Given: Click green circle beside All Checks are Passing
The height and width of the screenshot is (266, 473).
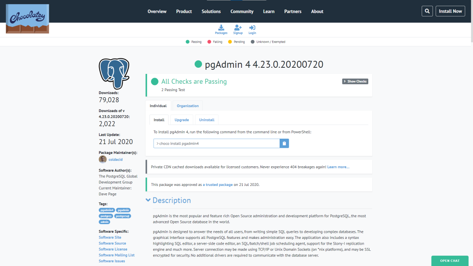Looking at the screenshot, I should (x=154, y=81).
